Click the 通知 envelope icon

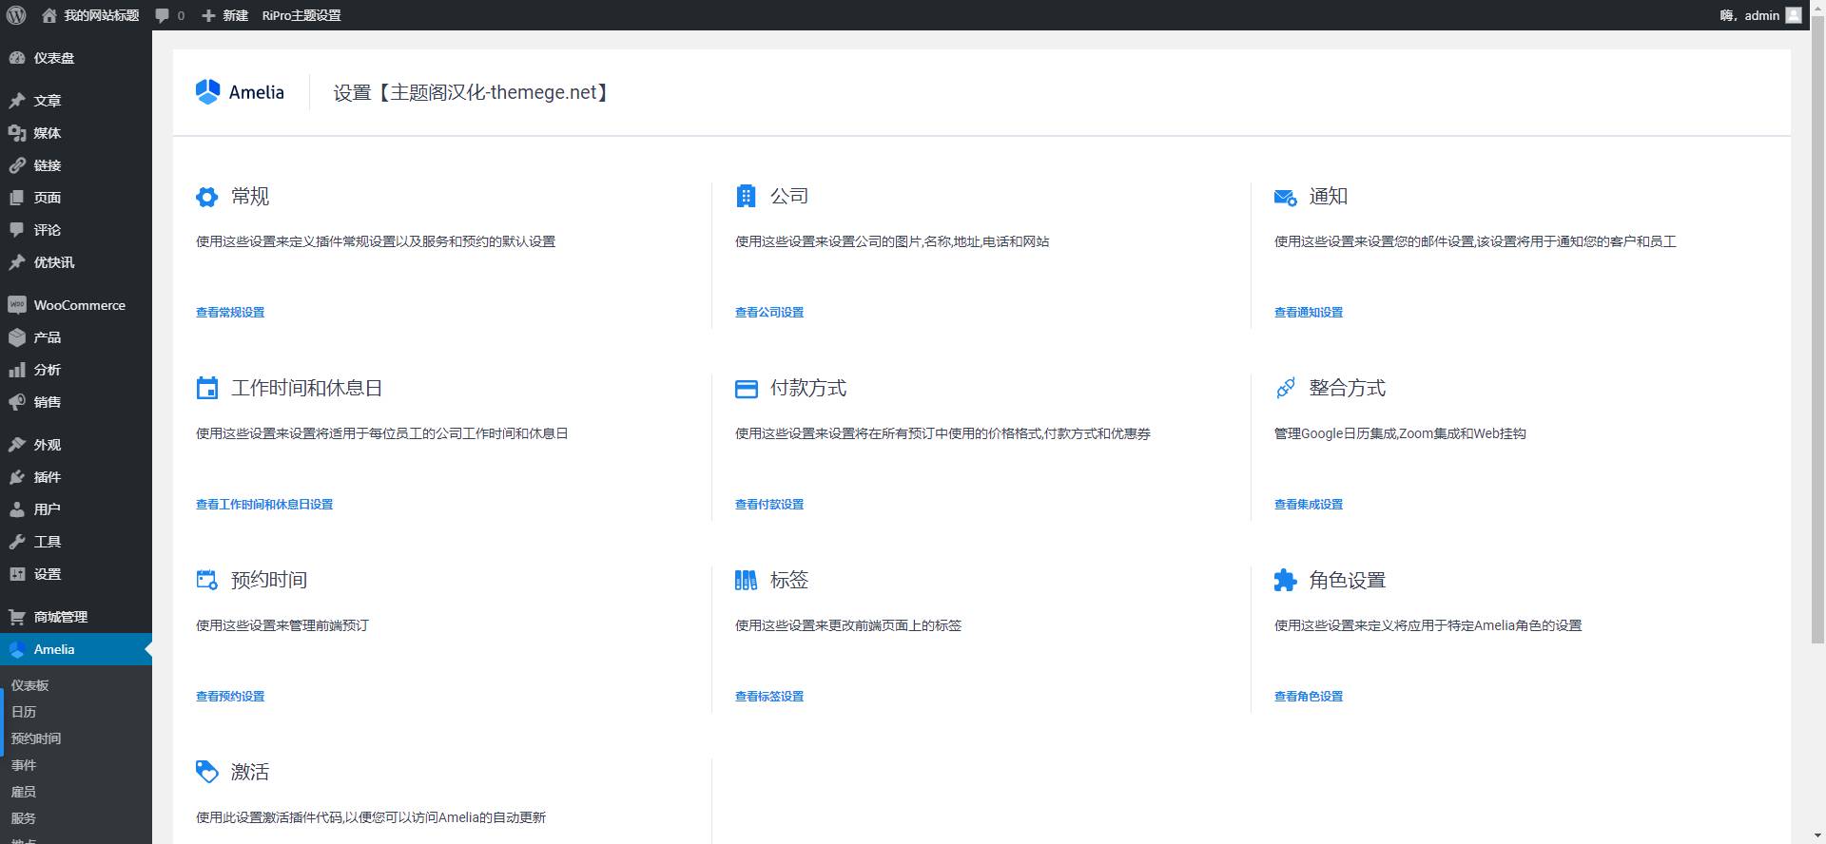(x=1285, y=198)
